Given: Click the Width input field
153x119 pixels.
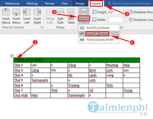Looking at the screenshot, I should [115, 20].
